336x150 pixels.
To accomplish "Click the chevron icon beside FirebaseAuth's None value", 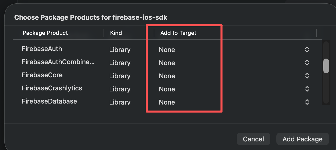I will point(307,50).
